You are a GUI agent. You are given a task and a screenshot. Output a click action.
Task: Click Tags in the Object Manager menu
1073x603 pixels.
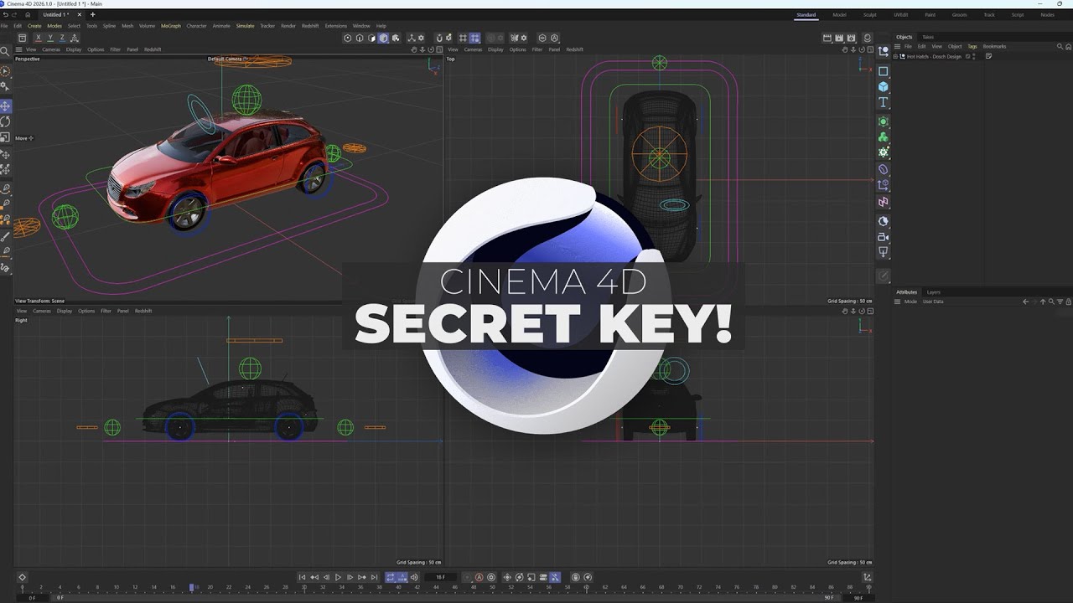tap(972, 47)
